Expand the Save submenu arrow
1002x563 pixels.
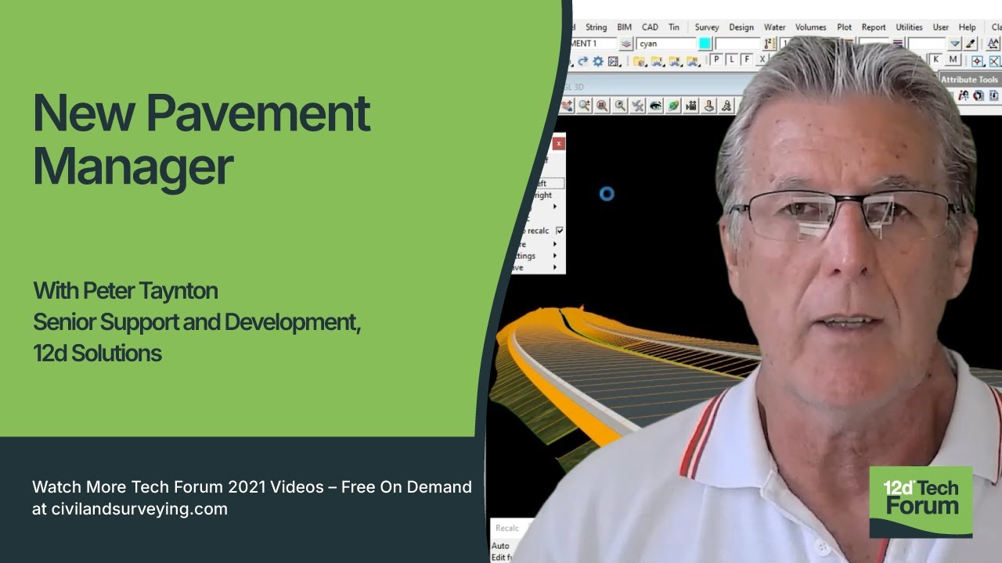pos(555,267)
